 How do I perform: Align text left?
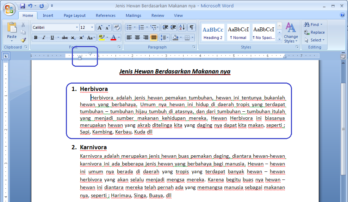(129, 38)
